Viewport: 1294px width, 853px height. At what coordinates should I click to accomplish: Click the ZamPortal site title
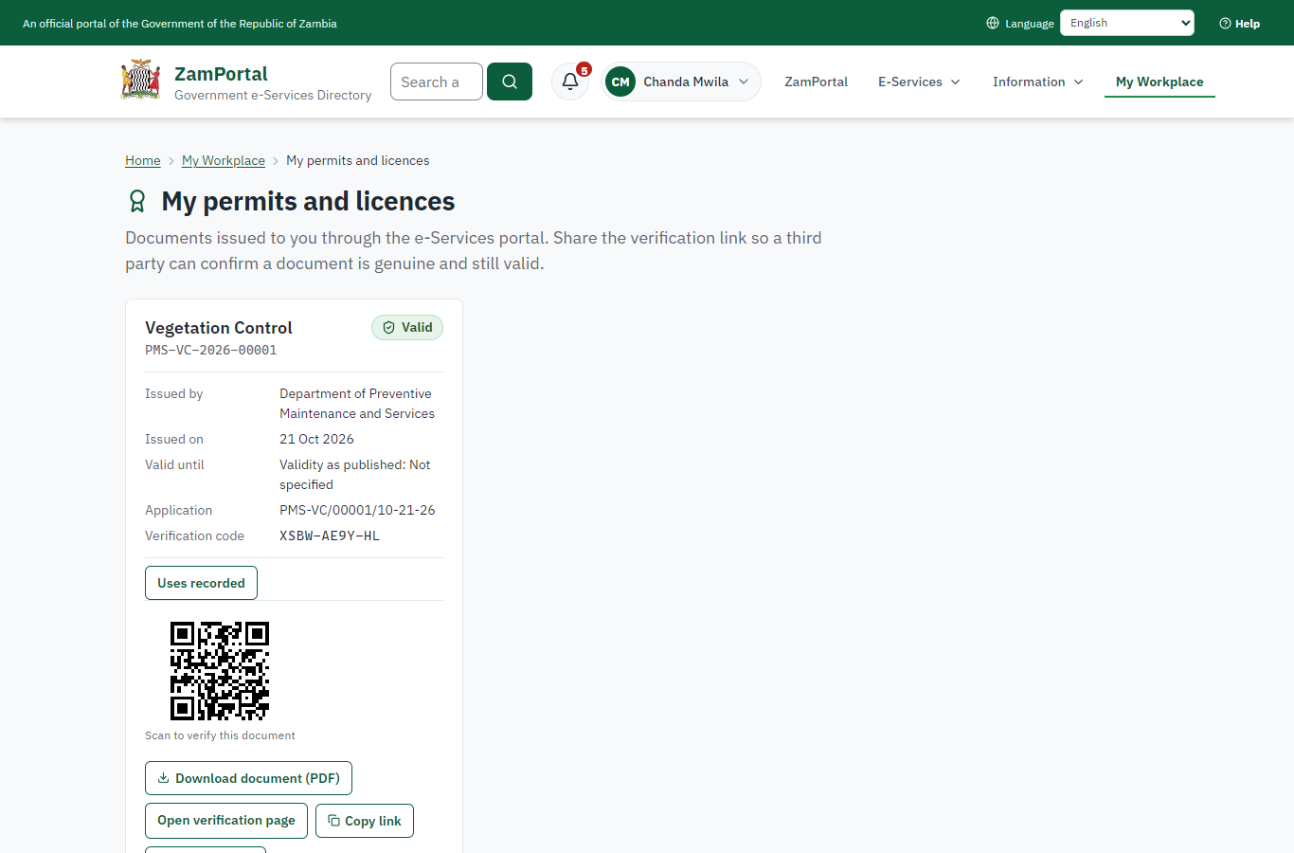tap(221, 74)
